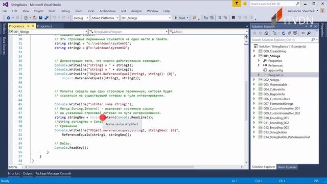Toggle pin on active Program.cs tab
The height and width of the screenshot is (184, 327).
click(x=29, y=26)
